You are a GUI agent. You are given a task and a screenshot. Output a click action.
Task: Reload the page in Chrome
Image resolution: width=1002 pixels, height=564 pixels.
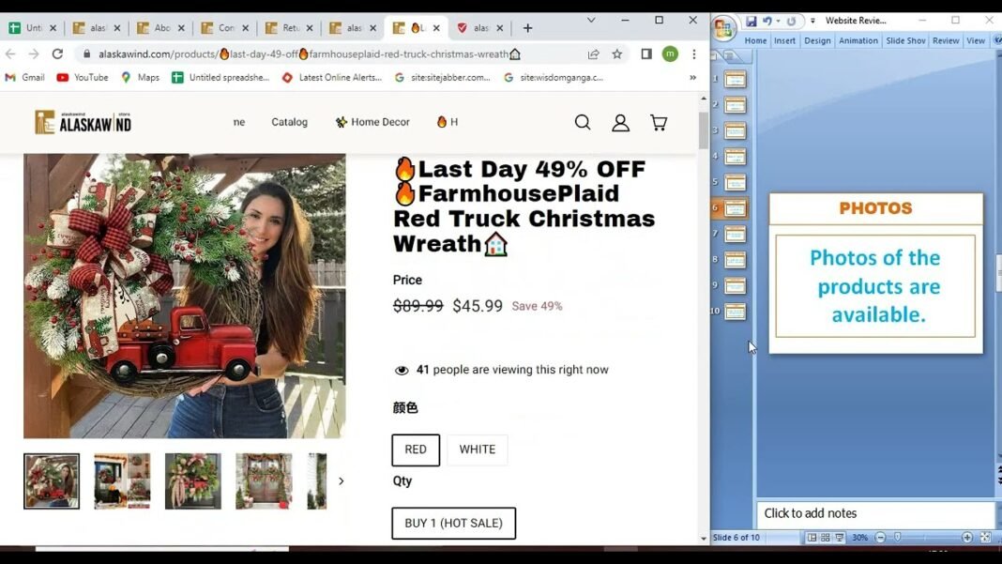click(x=57, y=54)
